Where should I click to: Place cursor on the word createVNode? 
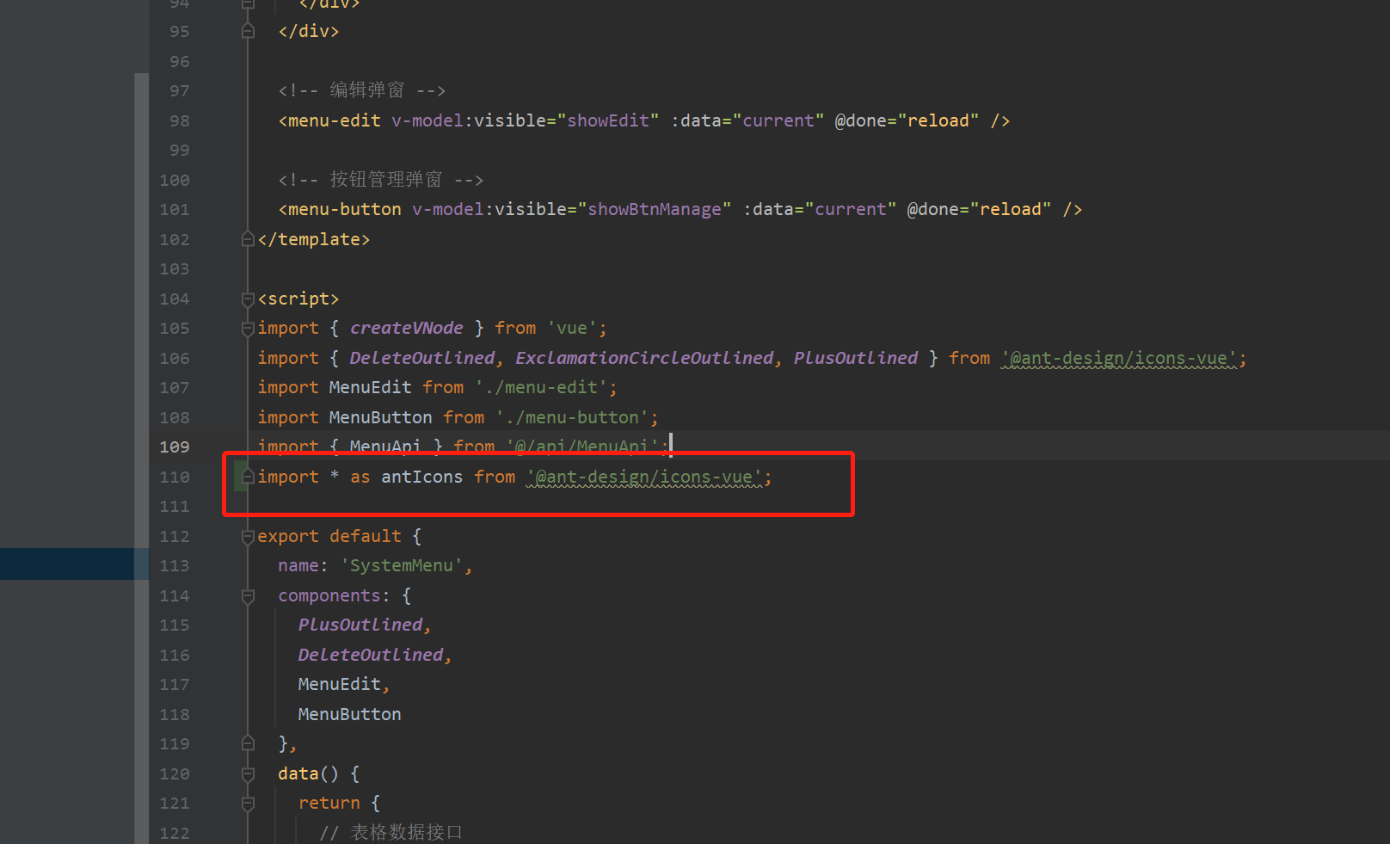click(x=405, y=328)
